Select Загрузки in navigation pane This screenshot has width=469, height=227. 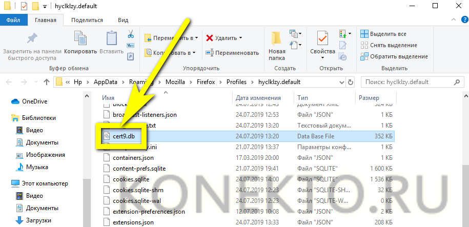click(x=33, y=220)
